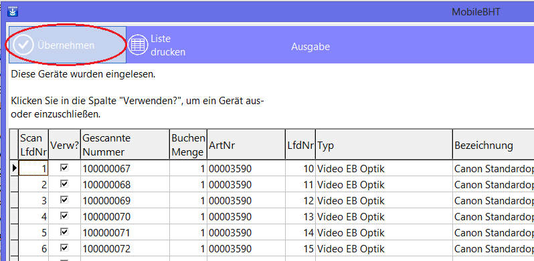Toggle Verw? checkbox for number 100000068

[x=64, y=184]
